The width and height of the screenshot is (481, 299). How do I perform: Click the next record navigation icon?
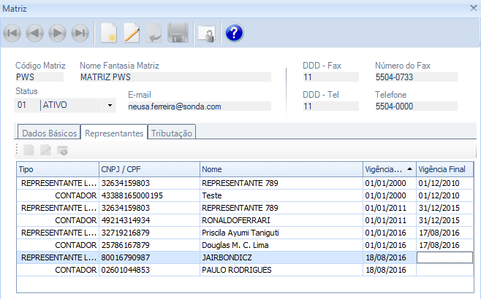(x=58, y=33)
